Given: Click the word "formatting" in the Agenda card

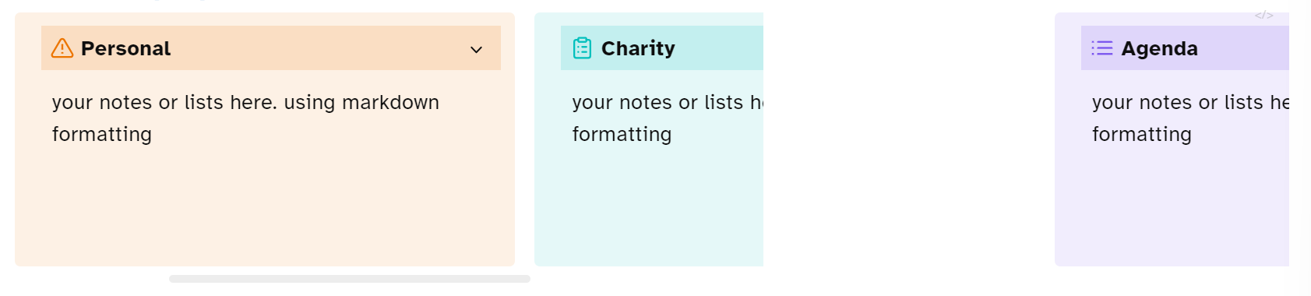Looking at the screenshot, I should coord(1142,134).
